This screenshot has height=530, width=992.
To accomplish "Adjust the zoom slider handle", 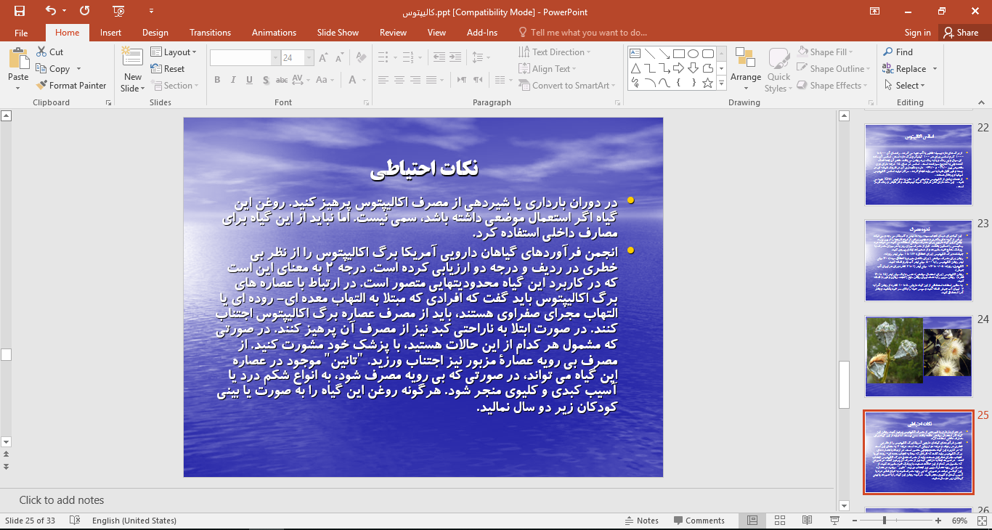I will [x=884, y=521].
